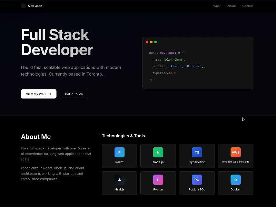Select About in the navigation bar
The height and width of the screenshot is (207, 276).
click(231, 6)
